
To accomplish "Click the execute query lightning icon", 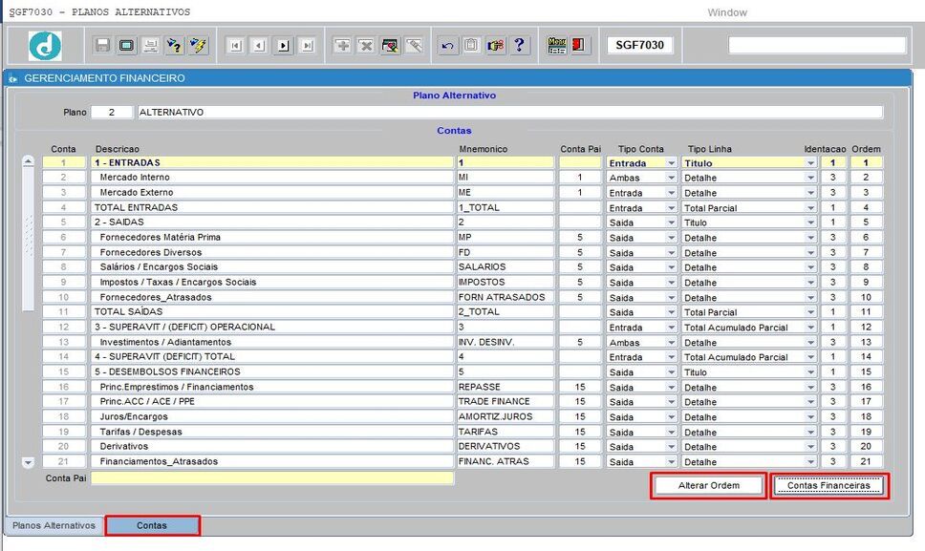I will click(198, 46).
